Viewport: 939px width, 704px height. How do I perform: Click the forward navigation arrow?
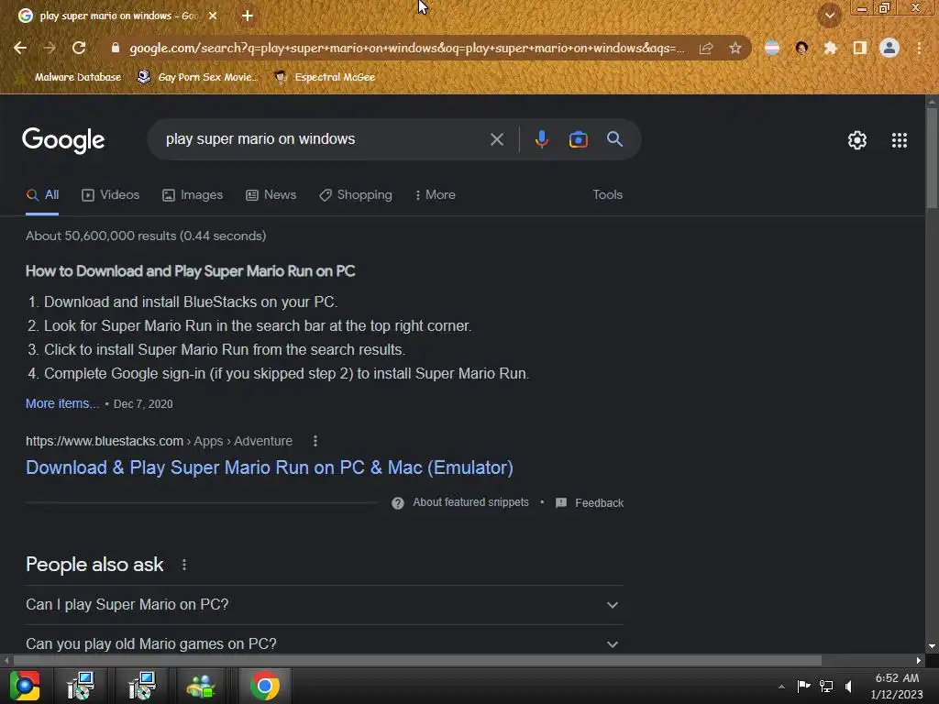tap(50, 48)
